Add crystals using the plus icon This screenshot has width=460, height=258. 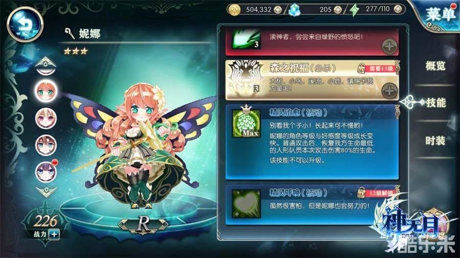coord(338,10)
